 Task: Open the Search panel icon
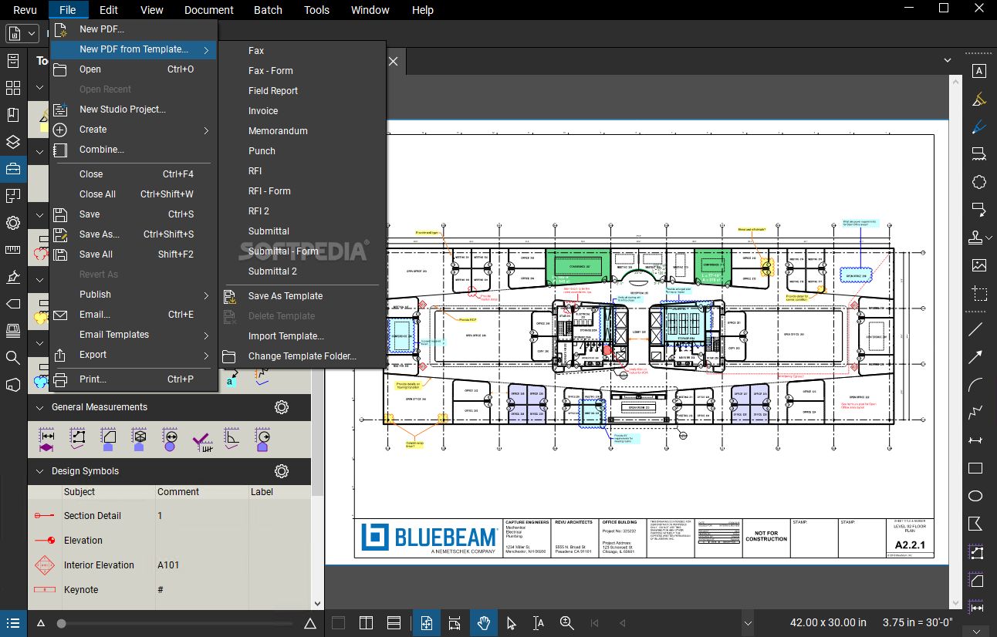point(13,357)
